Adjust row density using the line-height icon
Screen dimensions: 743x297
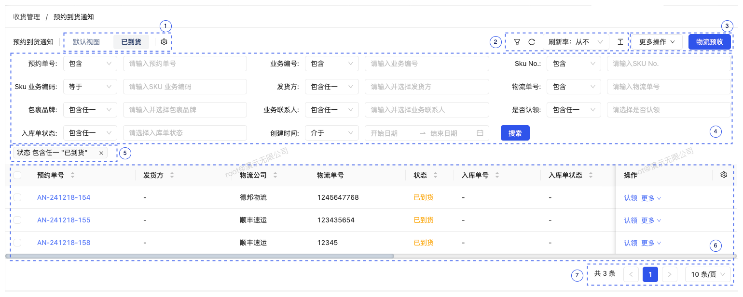point(620,42)
